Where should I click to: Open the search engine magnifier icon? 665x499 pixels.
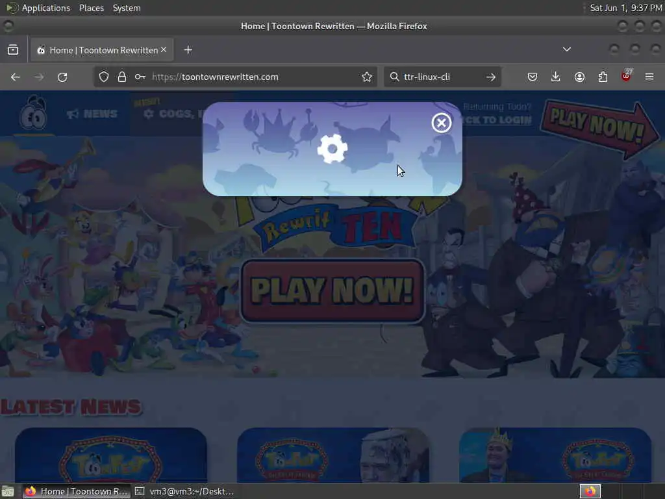pos(394,77)
